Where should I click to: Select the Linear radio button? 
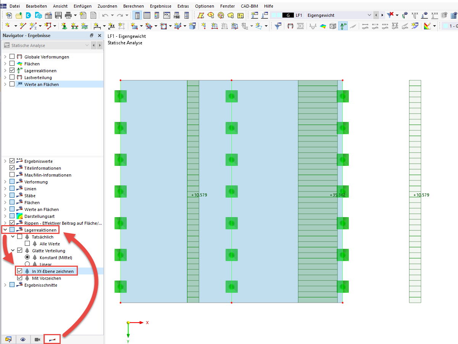(27, 264)
